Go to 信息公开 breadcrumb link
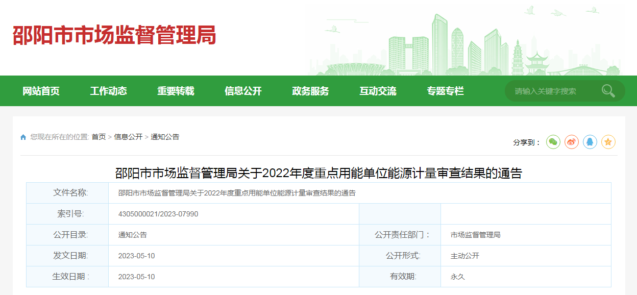This screenshot has width=637, height=295. pyautogui.click(x=128, y=137)
